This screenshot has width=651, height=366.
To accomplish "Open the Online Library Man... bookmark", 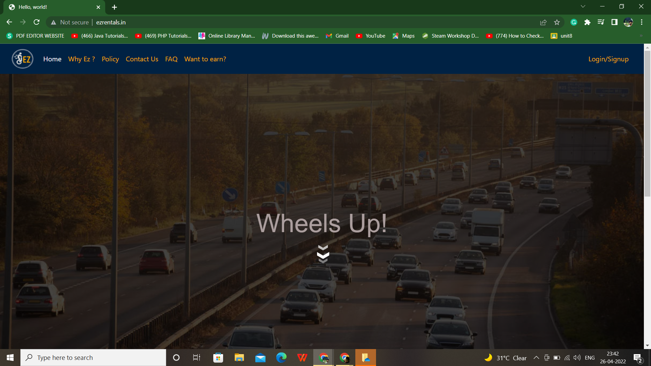I will [227, 36].
